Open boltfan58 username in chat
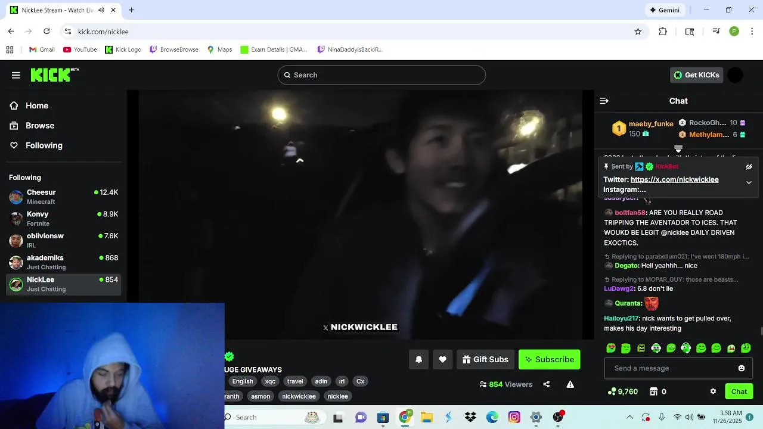This screenshot has width=763, height=429. tap(630, 213)
